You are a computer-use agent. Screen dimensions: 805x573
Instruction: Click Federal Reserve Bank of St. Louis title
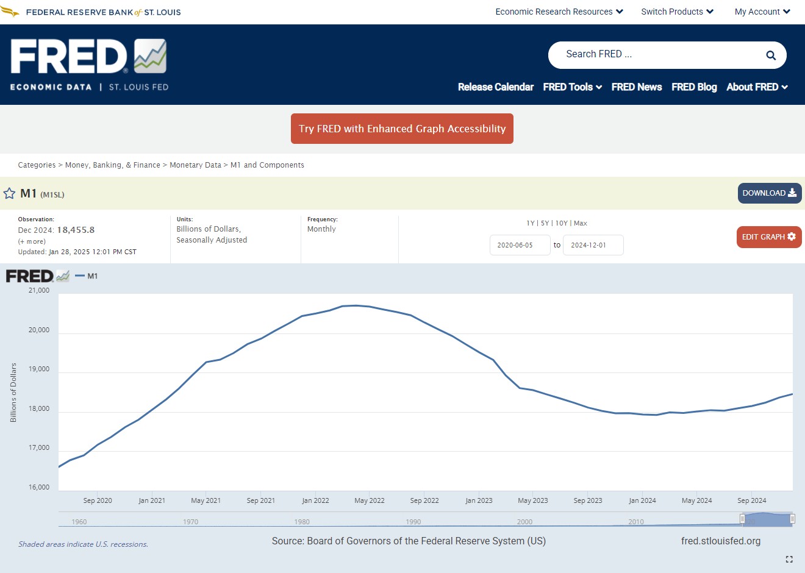103,12
